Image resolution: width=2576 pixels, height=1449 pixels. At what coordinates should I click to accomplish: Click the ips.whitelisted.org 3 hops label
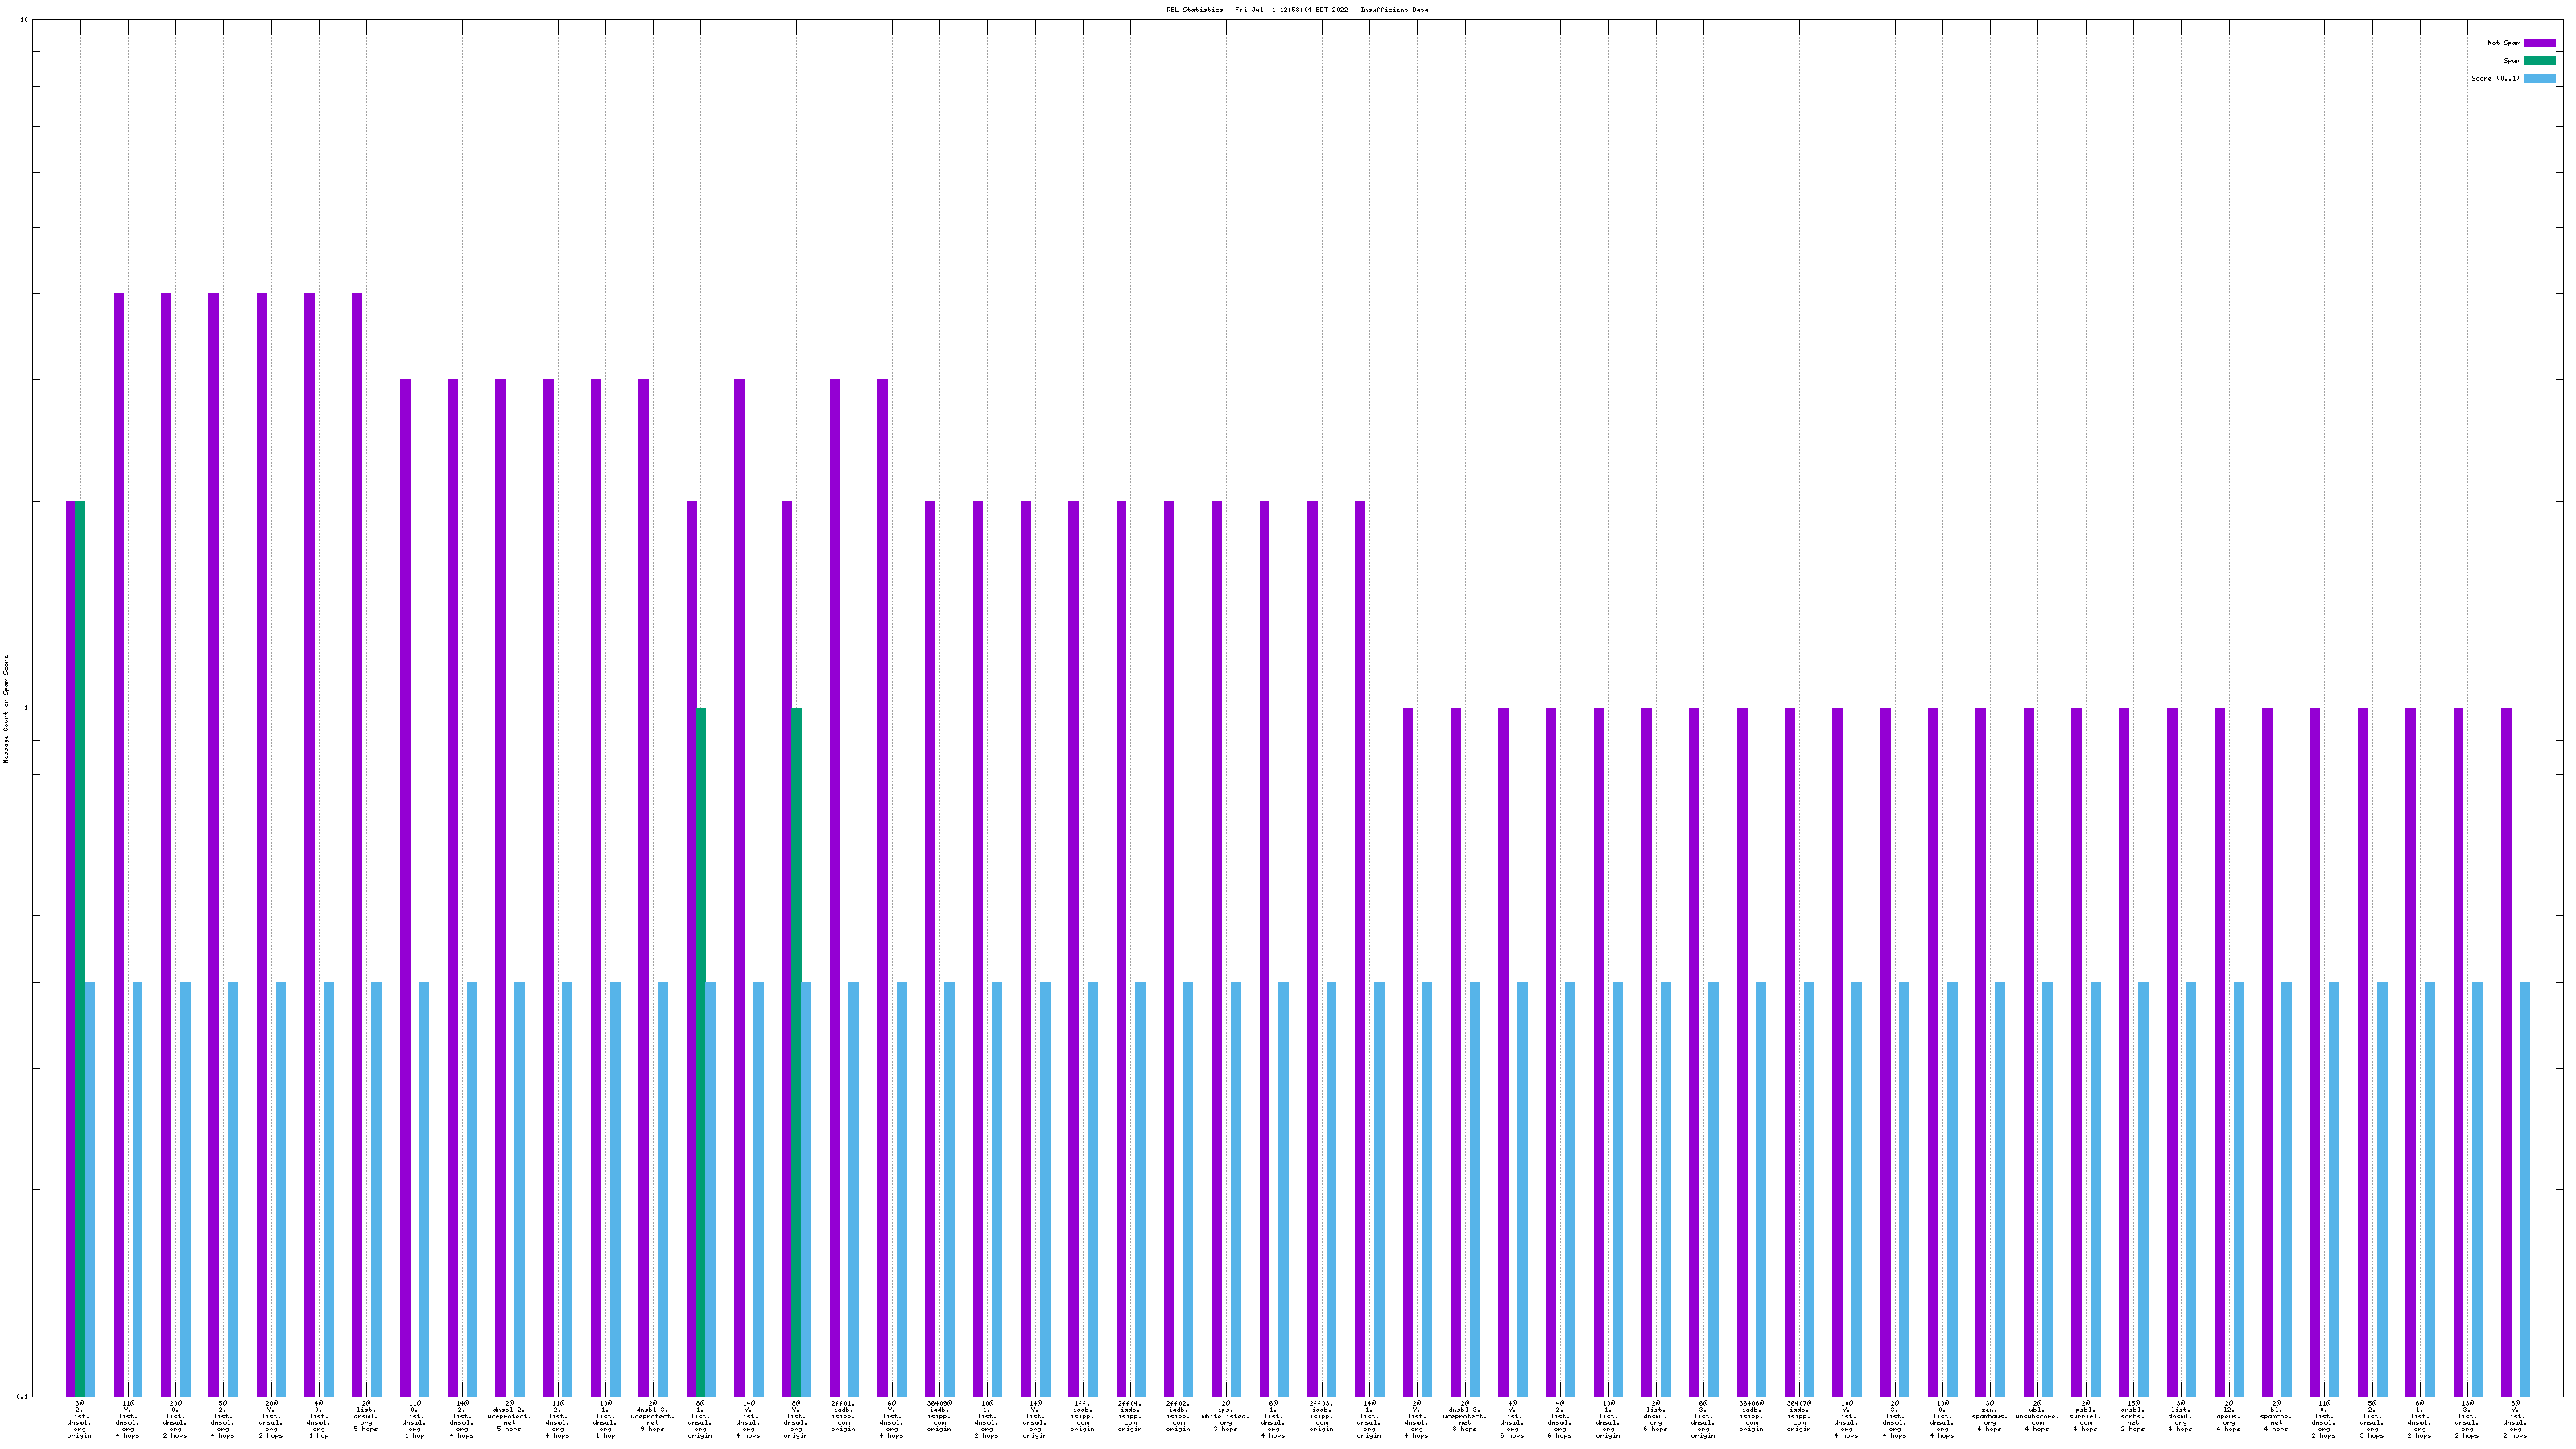click(x=1225, y=1416)
